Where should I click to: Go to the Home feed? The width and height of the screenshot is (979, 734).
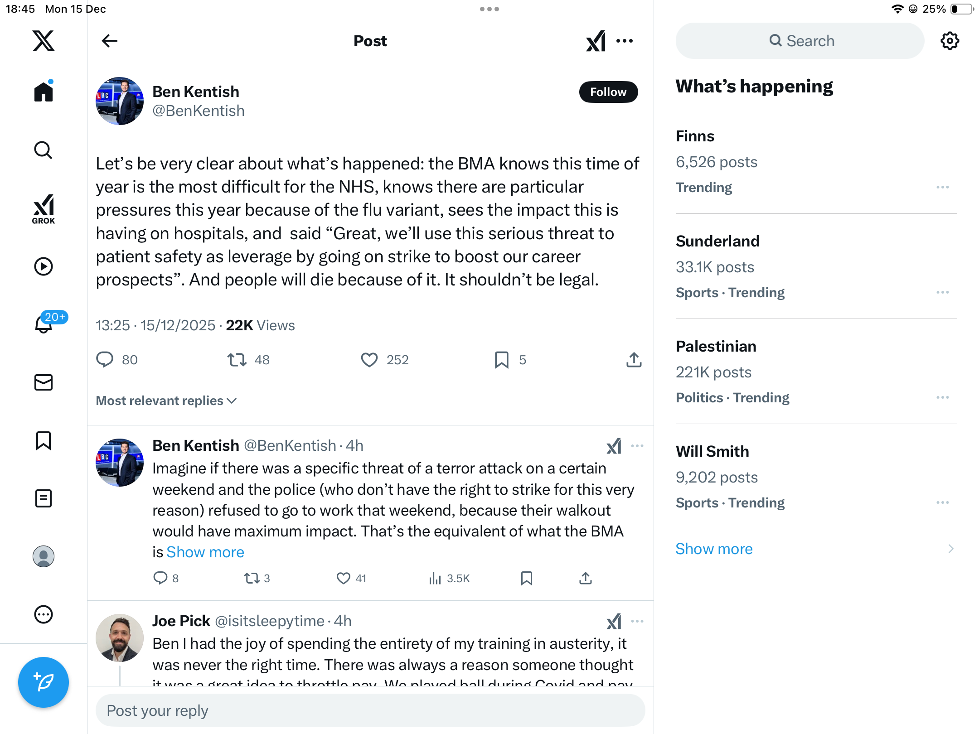tap(44, 92)
